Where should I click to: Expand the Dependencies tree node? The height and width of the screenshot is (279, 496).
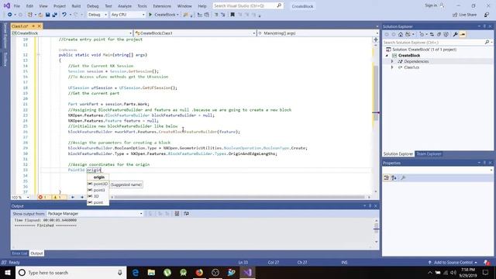click(392, 61)
